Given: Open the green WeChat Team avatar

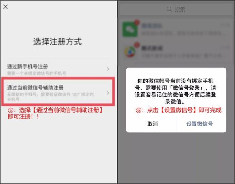Looking at the screenshot, I should [130, 29].
